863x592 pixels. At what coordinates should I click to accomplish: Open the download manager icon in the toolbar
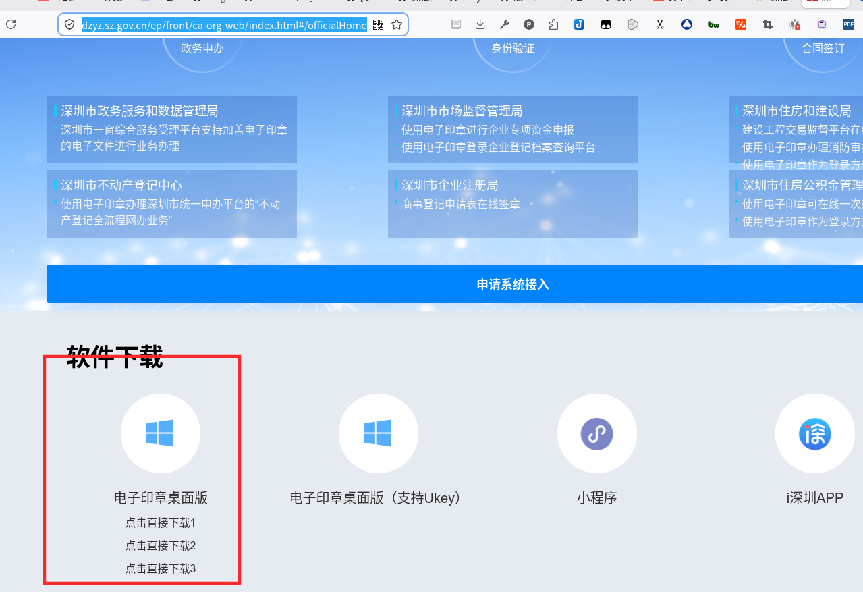[x=480, y=24]
